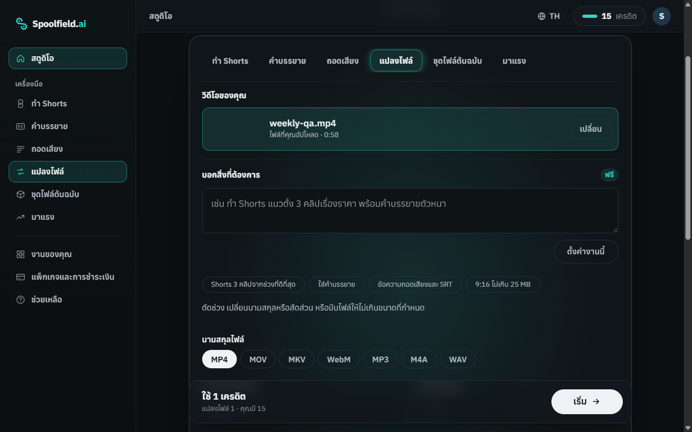Focus the บอกสิ่งที่ต้องการ text box
Screen dimensions: 692x432
(x=410, y=211)
